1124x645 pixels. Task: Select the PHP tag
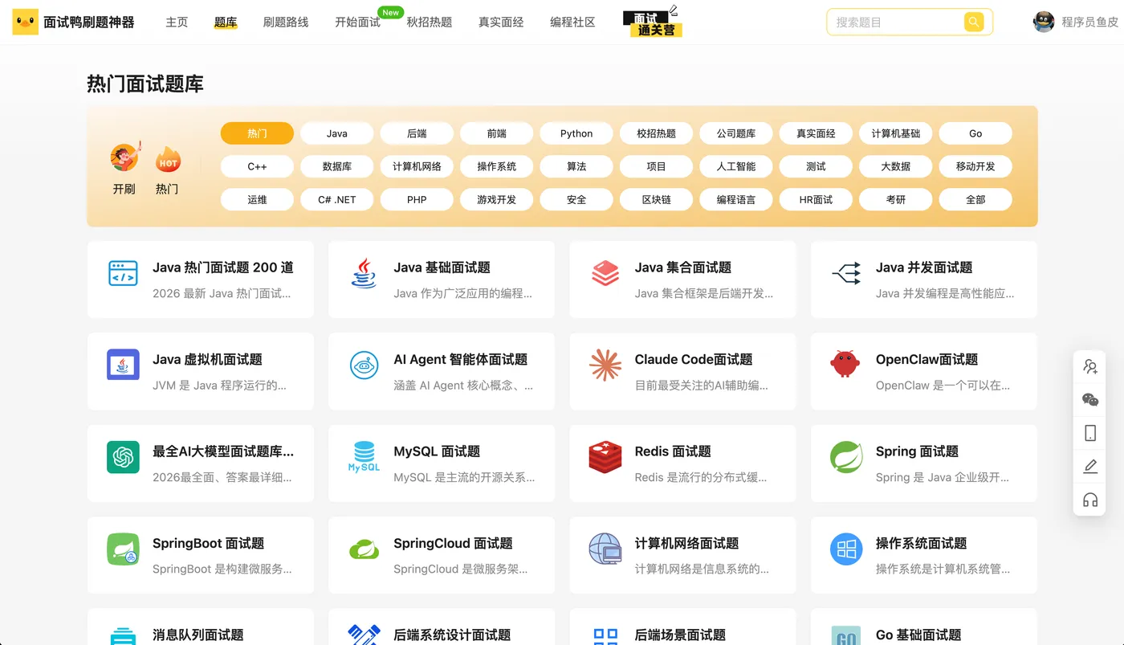coord(417,199)
